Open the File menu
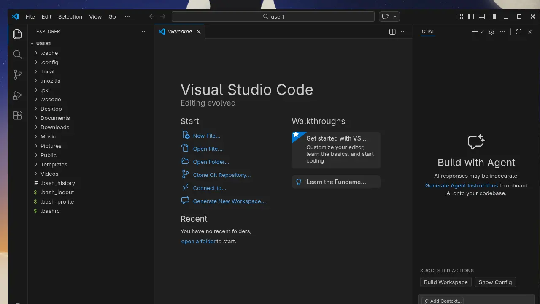Viewport: 540px width, 304px height. click(x=30, y=16)
